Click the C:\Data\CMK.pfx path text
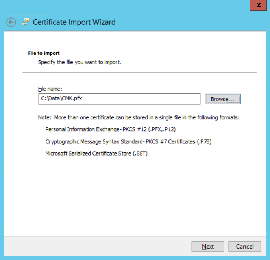This screenshot has width=270, height=260. (61, 99)
